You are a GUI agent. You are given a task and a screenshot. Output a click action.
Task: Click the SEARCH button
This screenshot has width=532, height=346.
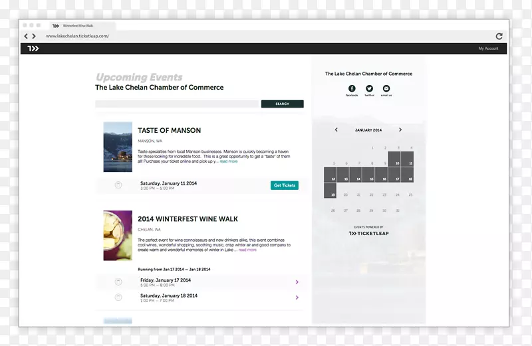[282, 104]
